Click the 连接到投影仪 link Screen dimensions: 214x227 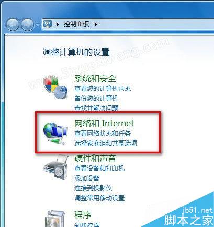93,188
